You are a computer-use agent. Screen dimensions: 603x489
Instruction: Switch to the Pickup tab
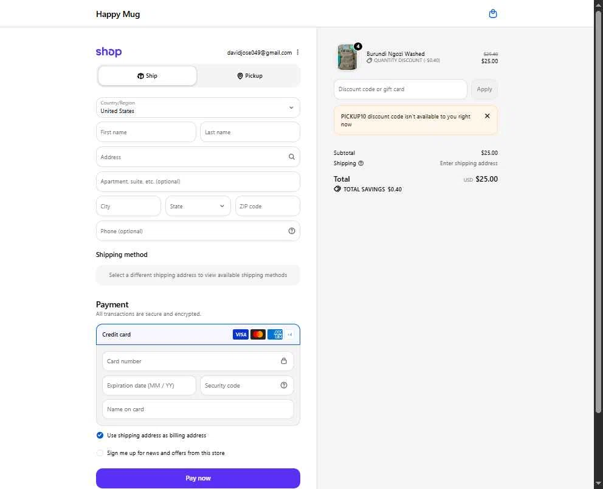[x=250, y=76]
